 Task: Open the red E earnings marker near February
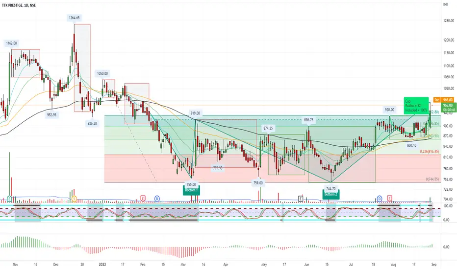click(x=143, y=199)
